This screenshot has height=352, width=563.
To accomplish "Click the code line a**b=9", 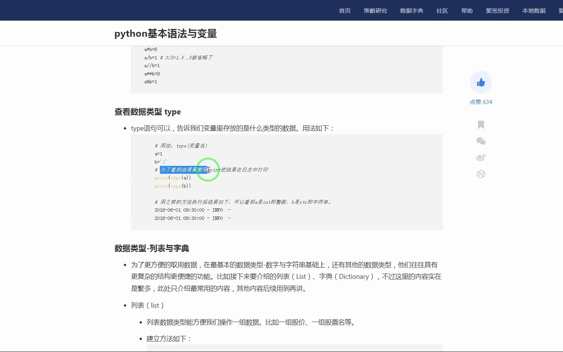I will point(152,74).
